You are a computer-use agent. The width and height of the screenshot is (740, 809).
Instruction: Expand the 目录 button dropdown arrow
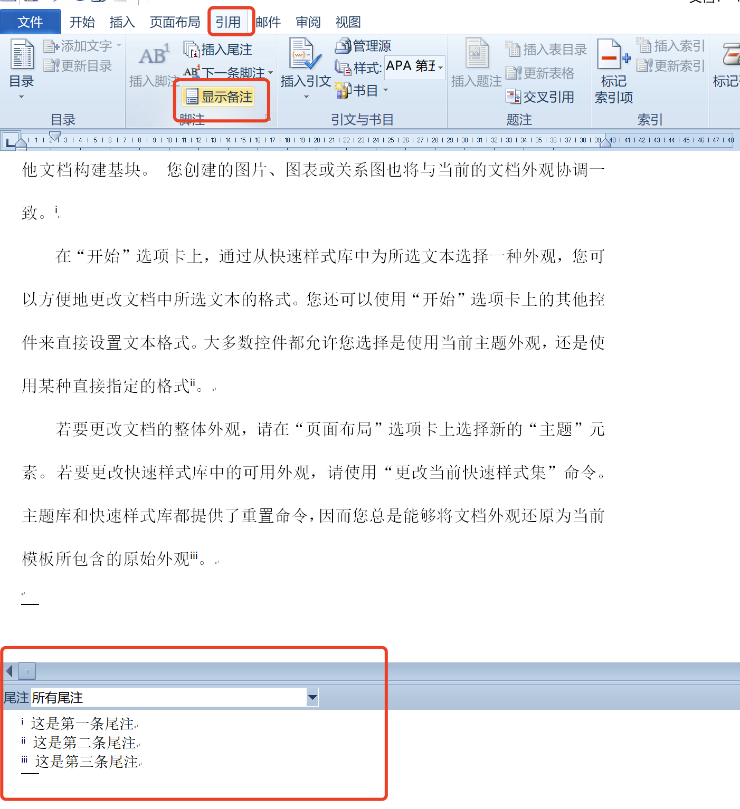(22, 97)
